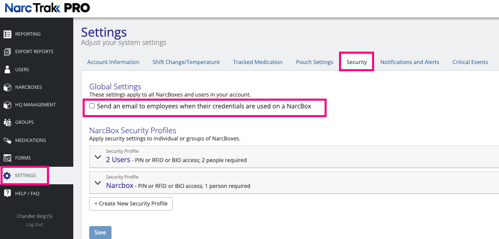Select the HQ Management box icon
Screen dimensions: 499x239
pos(8,105)
